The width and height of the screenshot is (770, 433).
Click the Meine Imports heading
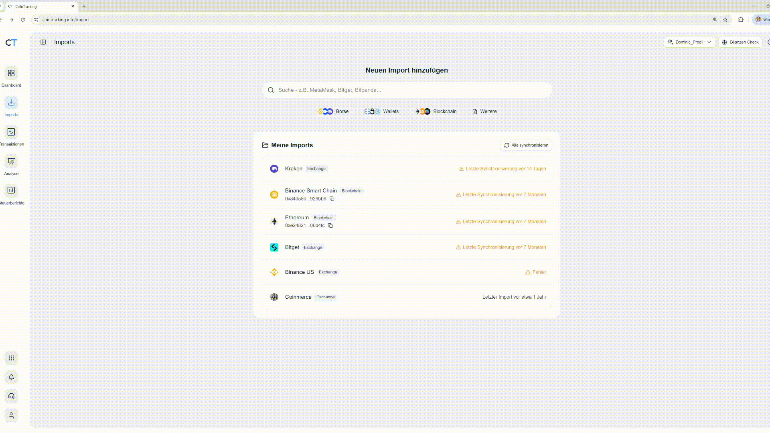(x=292, y=145)
